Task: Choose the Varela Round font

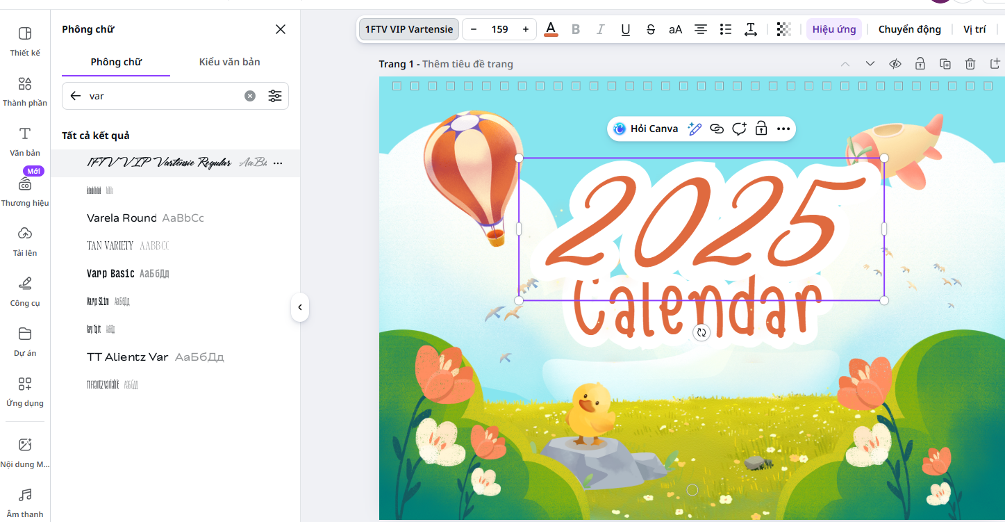Action: 175,218
